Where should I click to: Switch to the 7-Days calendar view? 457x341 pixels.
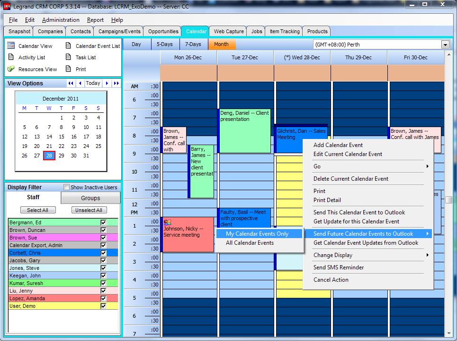point(193,45)
